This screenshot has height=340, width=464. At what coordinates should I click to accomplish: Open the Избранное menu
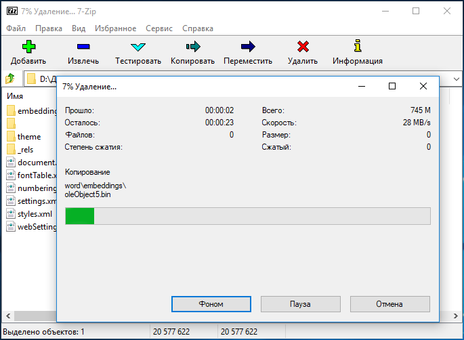pos(116,28)
